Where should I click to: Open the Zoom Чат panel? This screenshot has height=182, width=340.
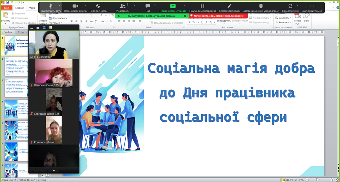point(148,7)
